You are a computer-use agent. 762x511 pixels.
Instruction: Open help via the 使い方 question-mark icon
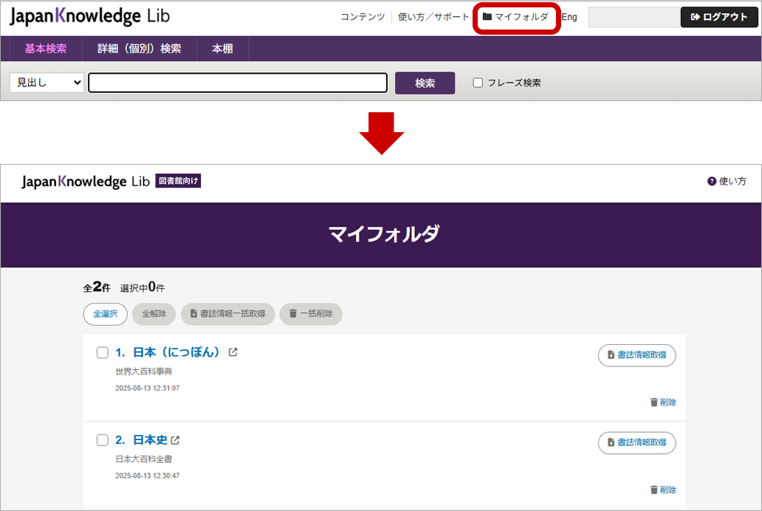click(710, 182)
